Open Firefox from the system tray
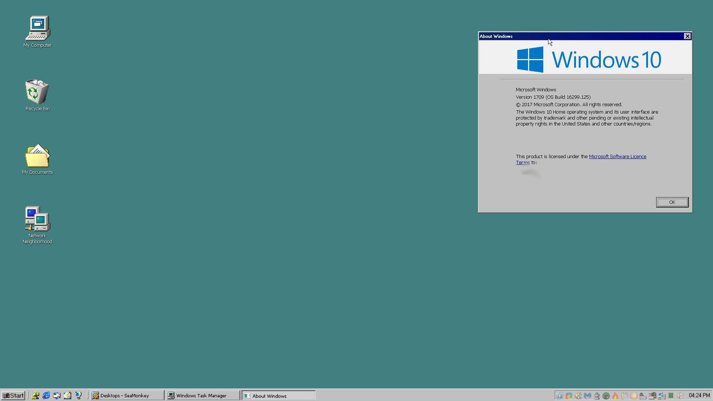The height and width of the screenshot is (401, 713). tap(569, 396)
